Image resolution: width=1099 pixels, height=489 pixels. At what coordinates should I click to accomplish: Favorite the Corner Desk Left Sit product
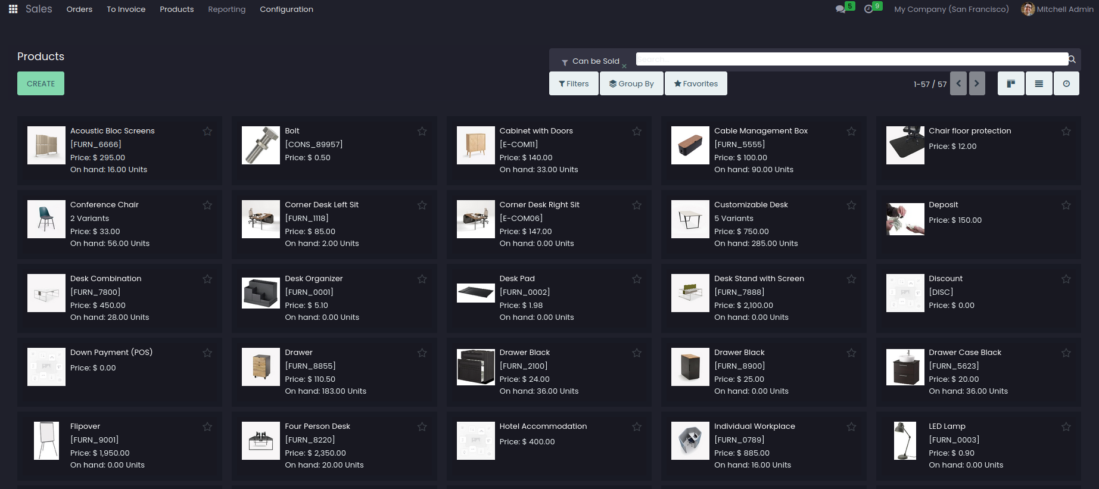(x=422, y=205)
